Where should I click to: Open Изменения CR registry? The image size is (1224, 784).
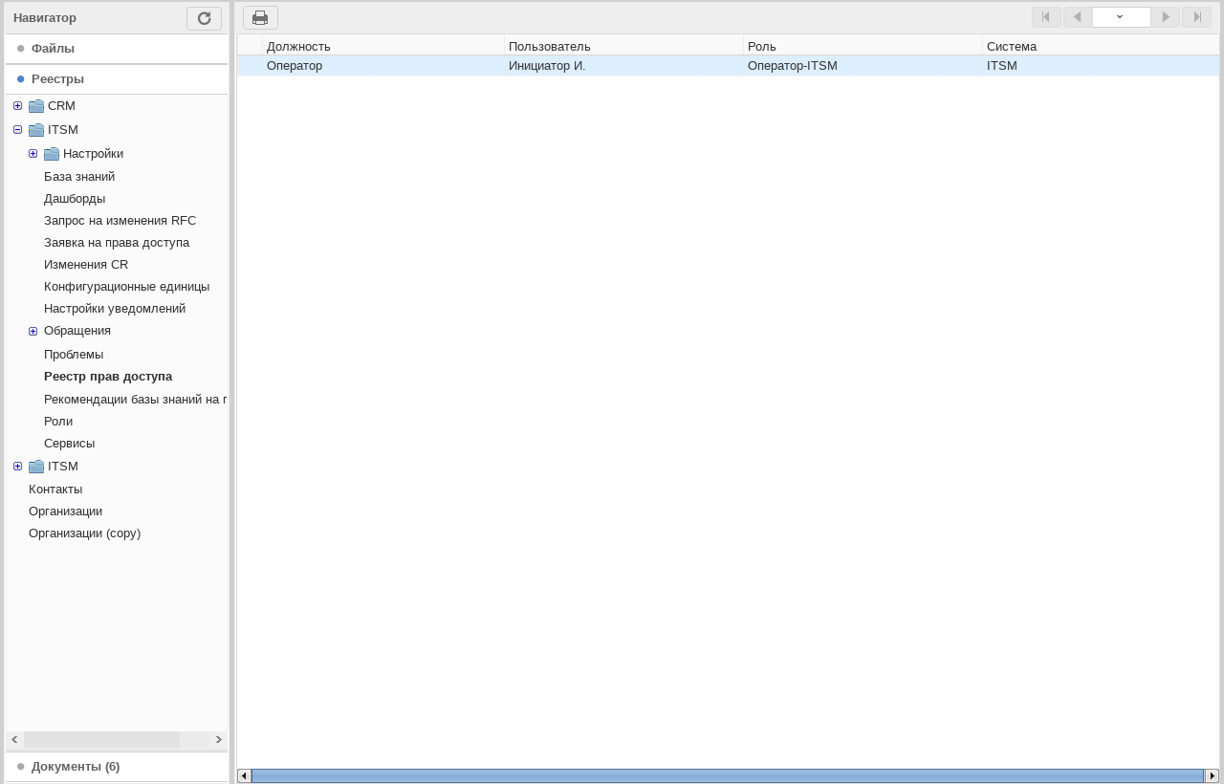[x=86, y=265]
